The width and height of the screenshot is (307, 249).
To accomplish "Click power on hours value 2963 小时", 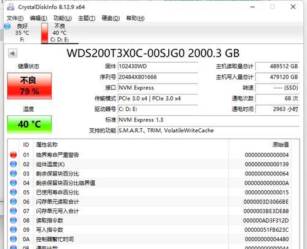I will pyautogui.click(x=278, y=109).
